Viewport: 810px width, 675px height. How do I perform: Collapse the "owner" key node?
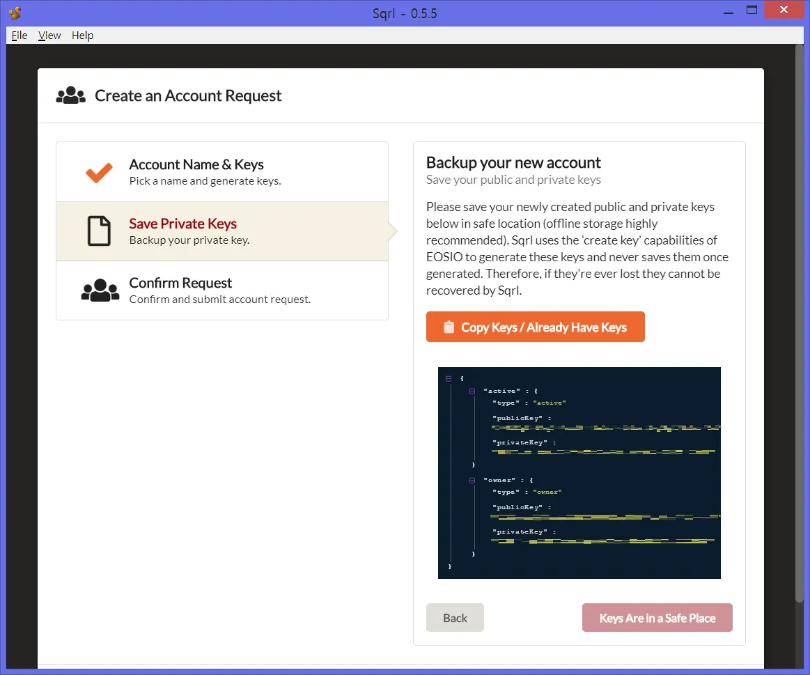472,480
